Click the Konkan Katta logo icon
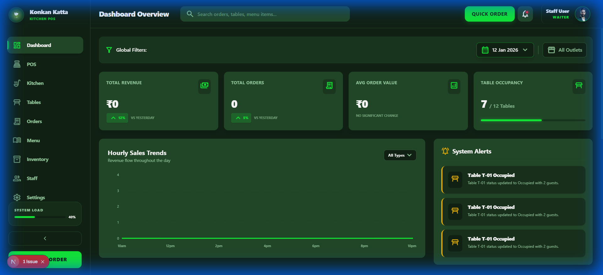 [x=16, y=15]
